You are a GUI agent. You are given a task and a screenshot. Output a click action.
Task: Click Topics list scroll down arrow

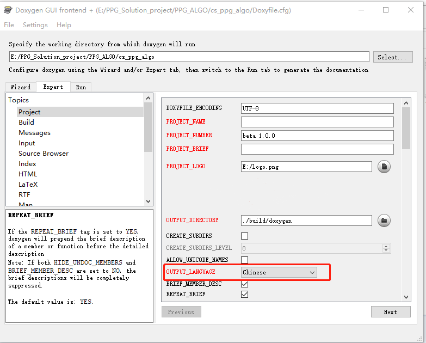[x=148, y=201]
